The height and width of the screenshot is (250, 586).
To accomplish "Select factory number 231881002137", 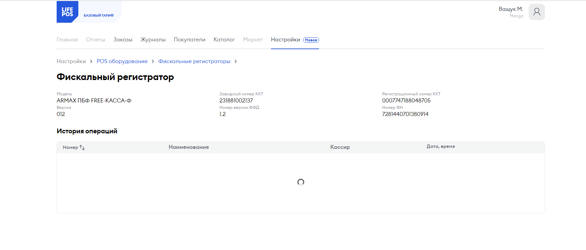I will pyautogui.click(x=236, y=100).
